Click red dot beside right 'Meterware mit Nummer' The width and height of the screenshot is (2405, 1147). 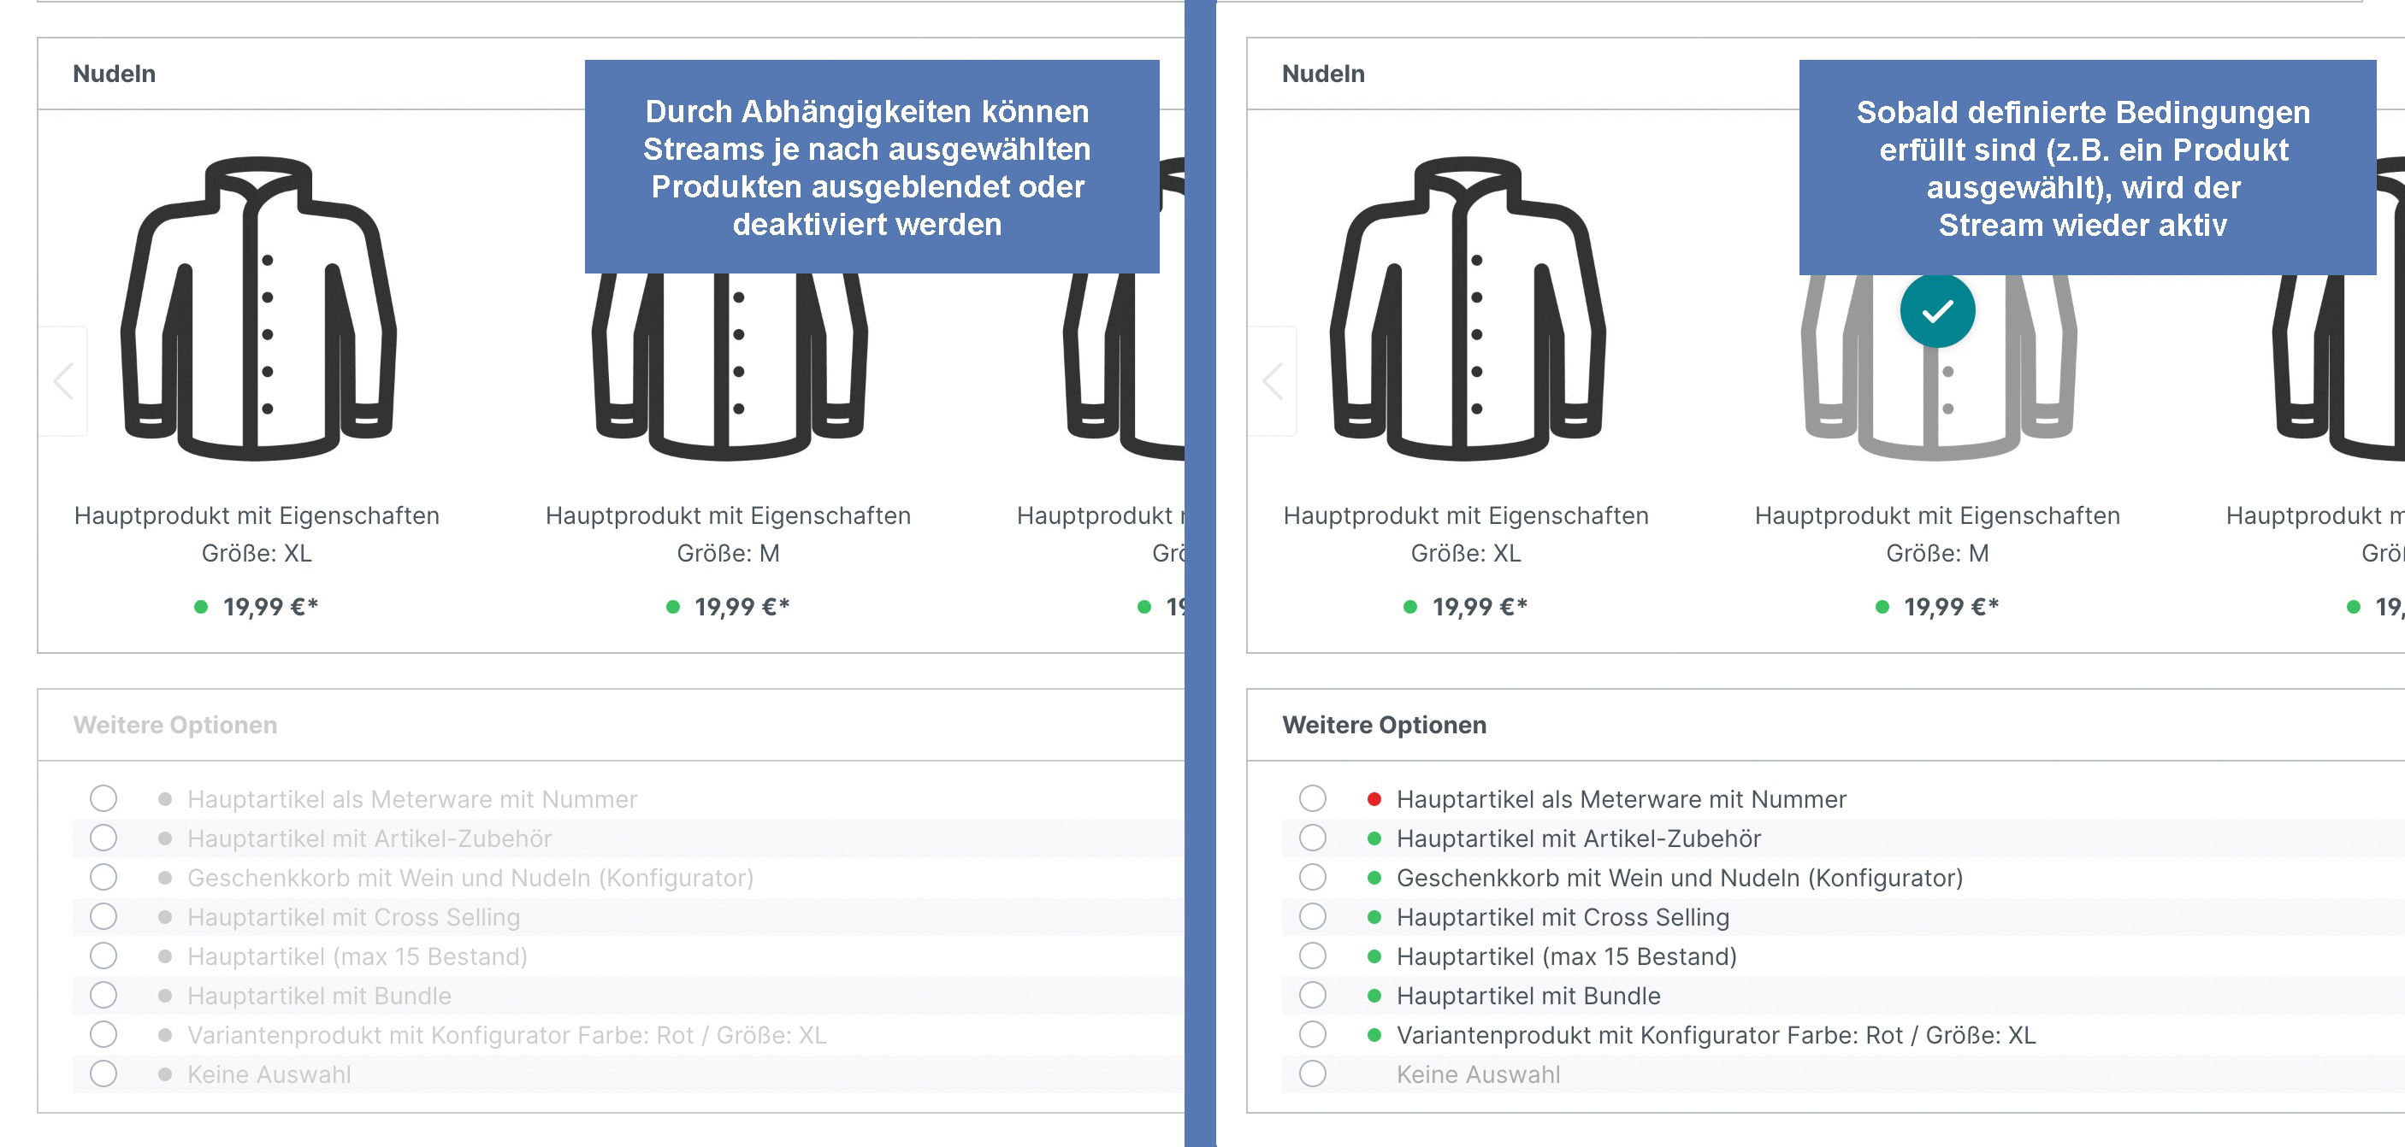(x=1374, y=799)
